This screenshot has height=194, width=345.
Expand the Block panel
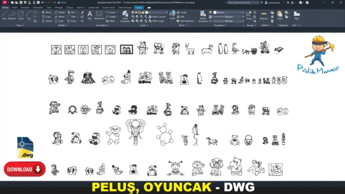(183, 26)
